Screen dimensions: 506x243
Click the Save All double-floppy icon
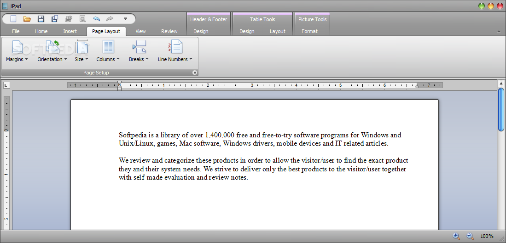[x=55, y=19]
